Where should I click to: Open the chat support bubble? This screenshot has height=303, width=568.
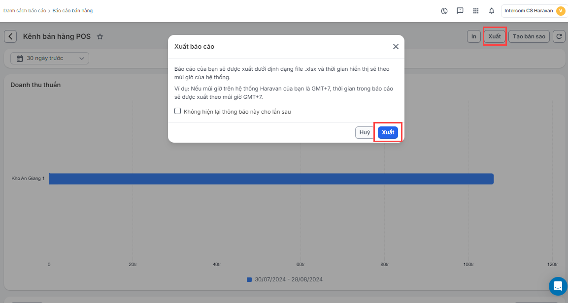pyautogui.click(x=558, y=286)
